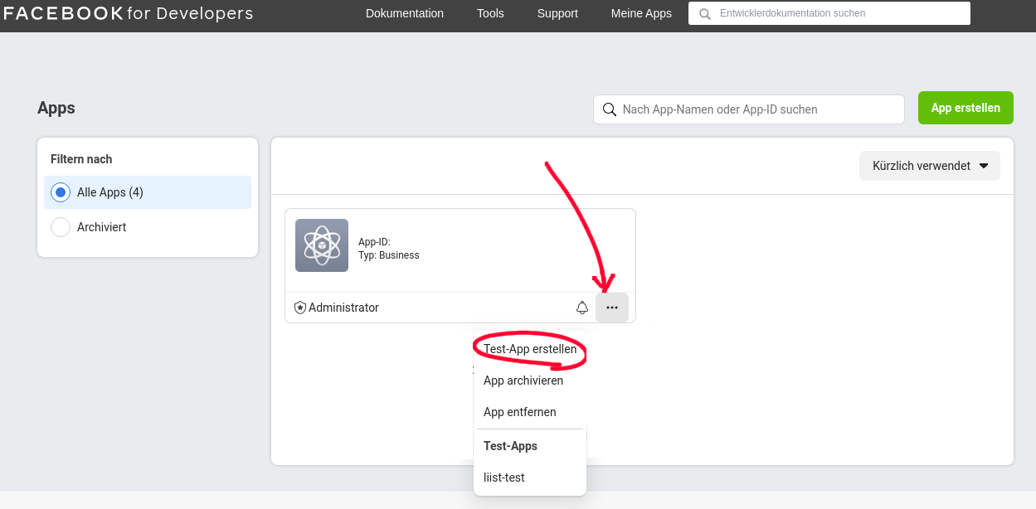Click the Administrator role label

343,308
